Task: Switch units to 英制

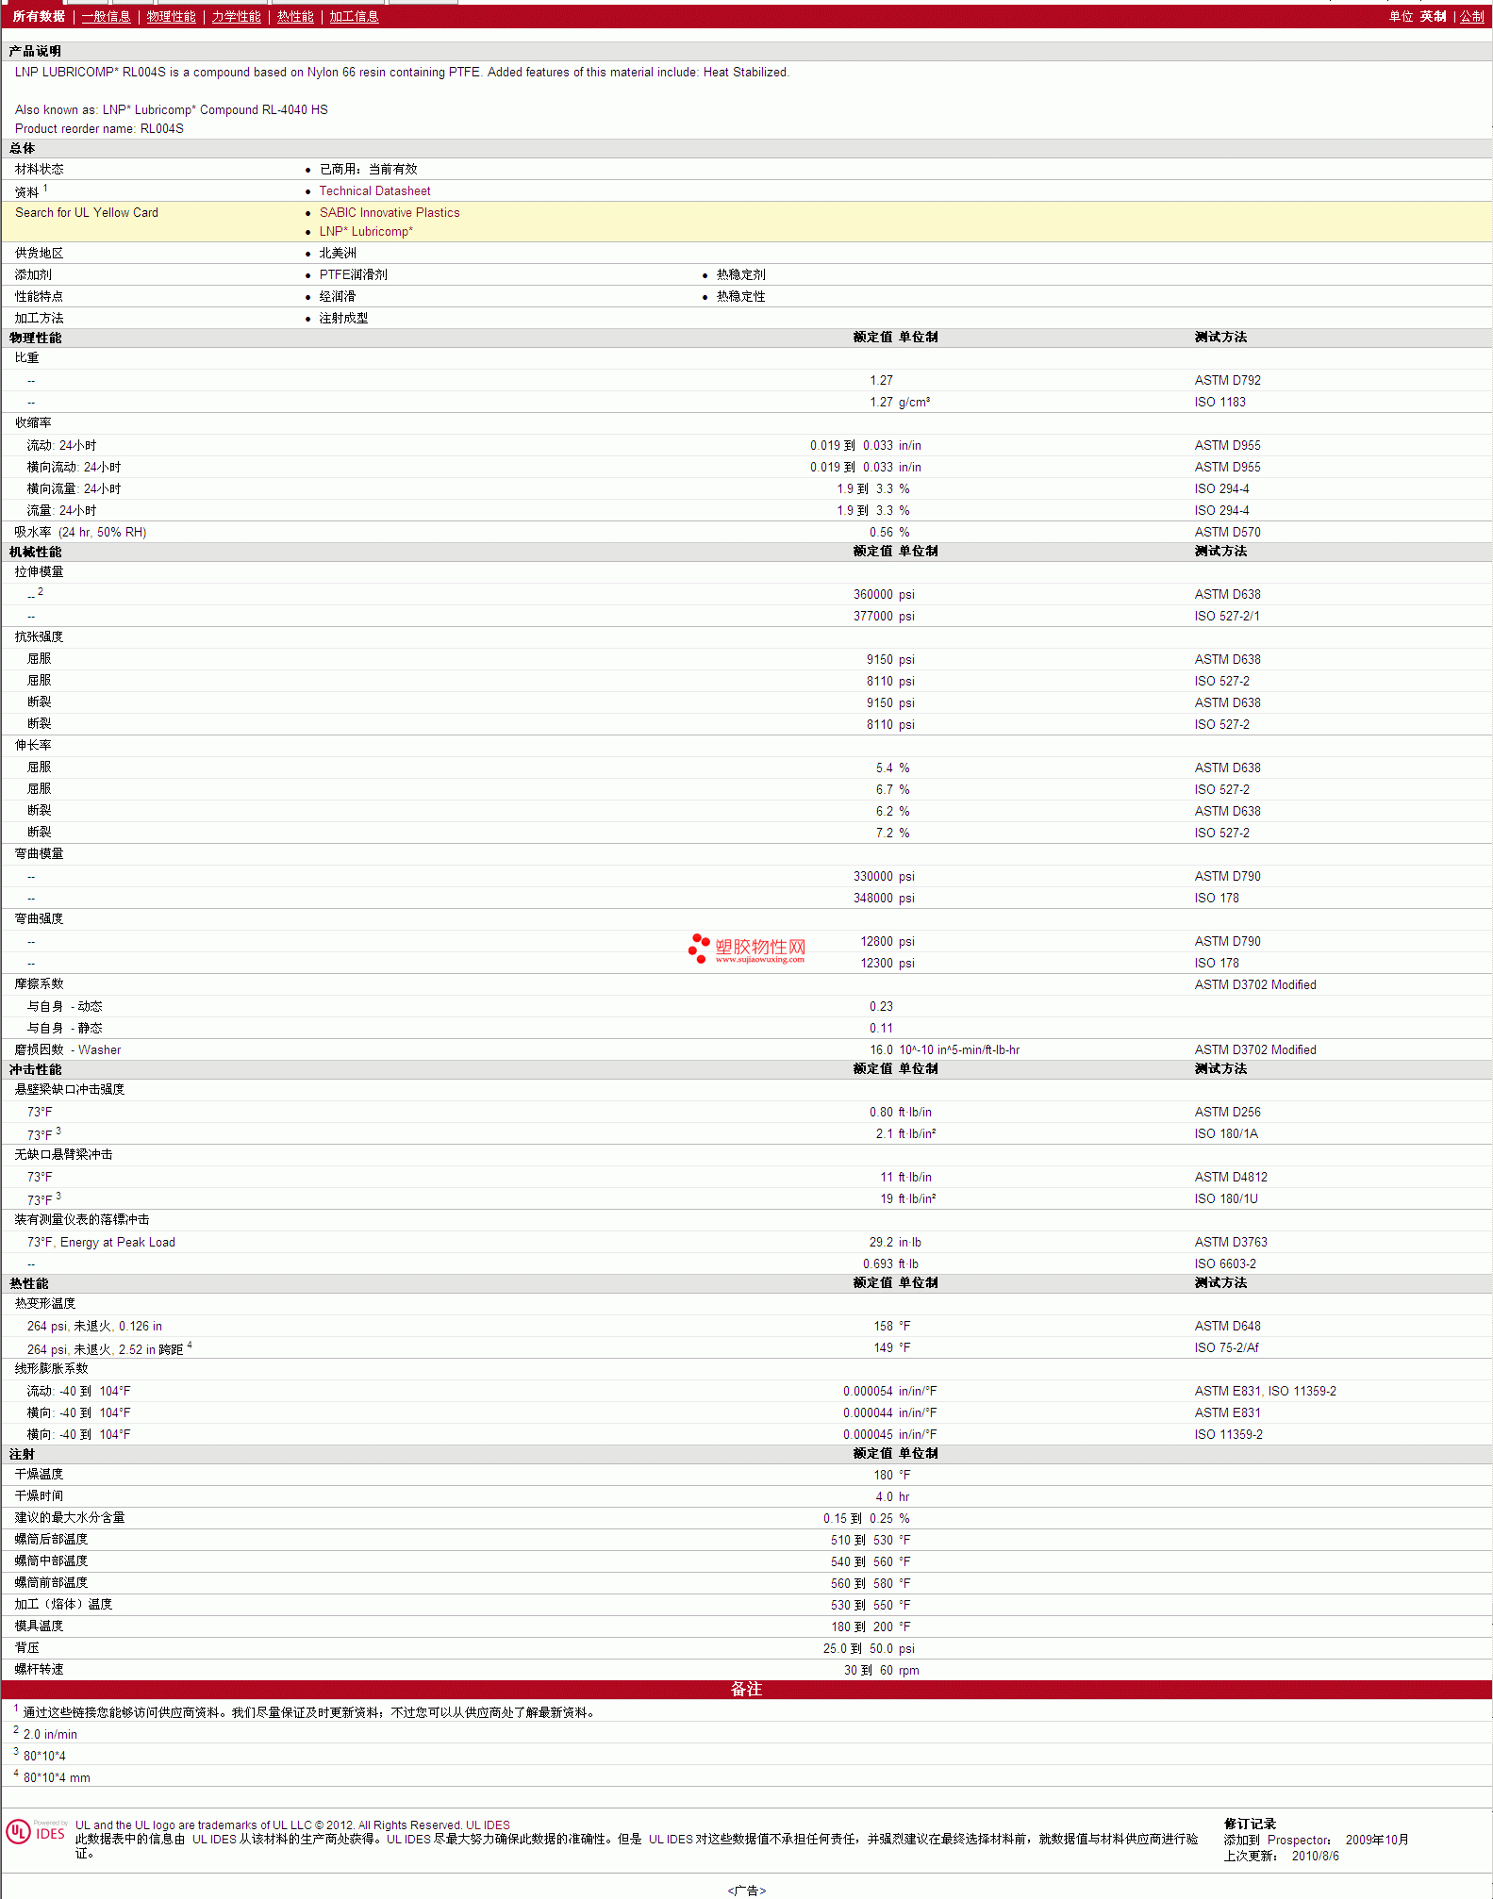Action: point(1434,16)
